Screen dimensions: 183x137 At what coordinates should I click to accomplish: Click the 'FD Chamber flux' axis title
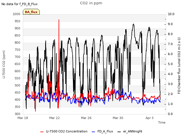tap(179, 66)
